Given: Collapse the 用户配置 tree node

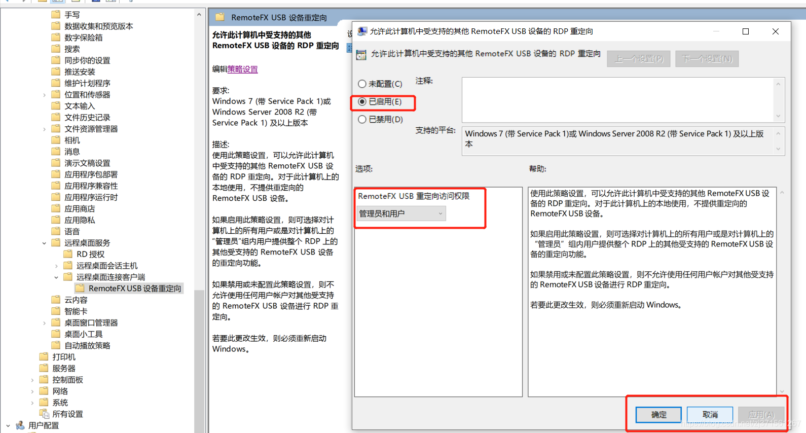Looking at the screenshot, I should point(8,426).
